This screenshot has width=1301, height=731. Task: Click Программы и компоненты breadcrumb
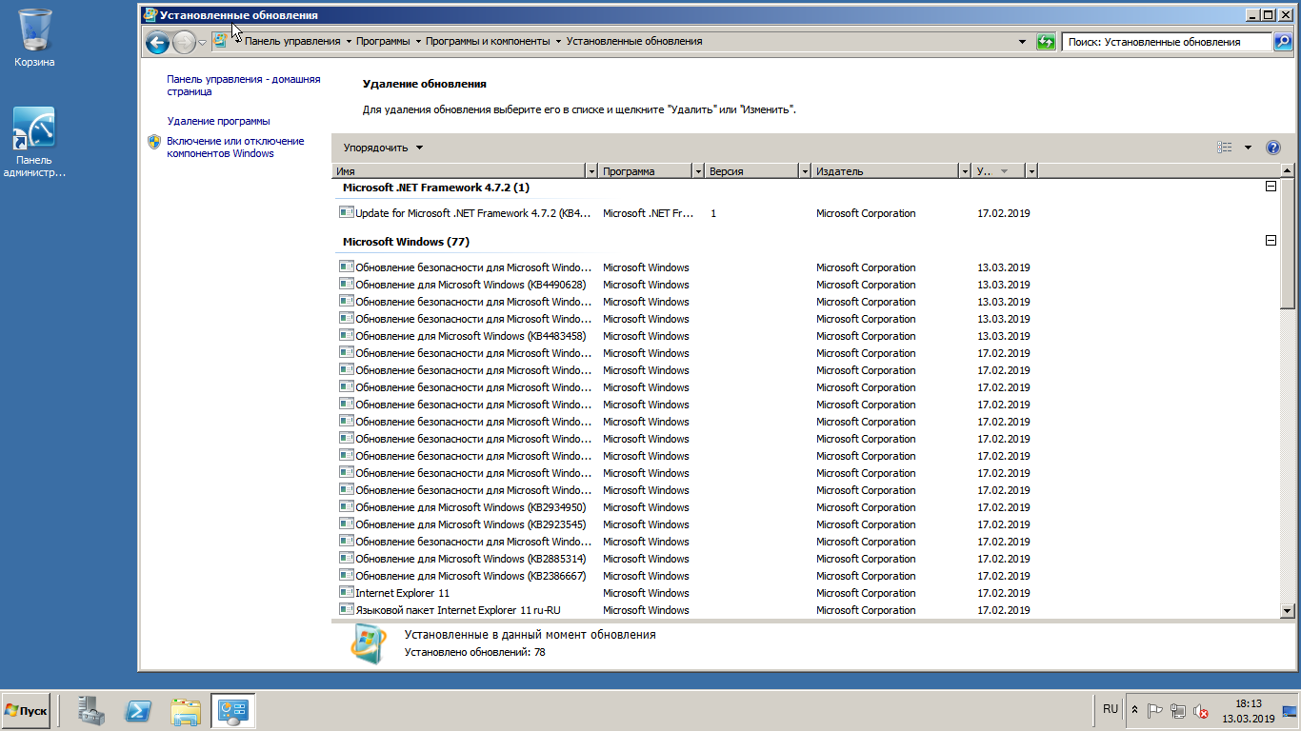488,42
